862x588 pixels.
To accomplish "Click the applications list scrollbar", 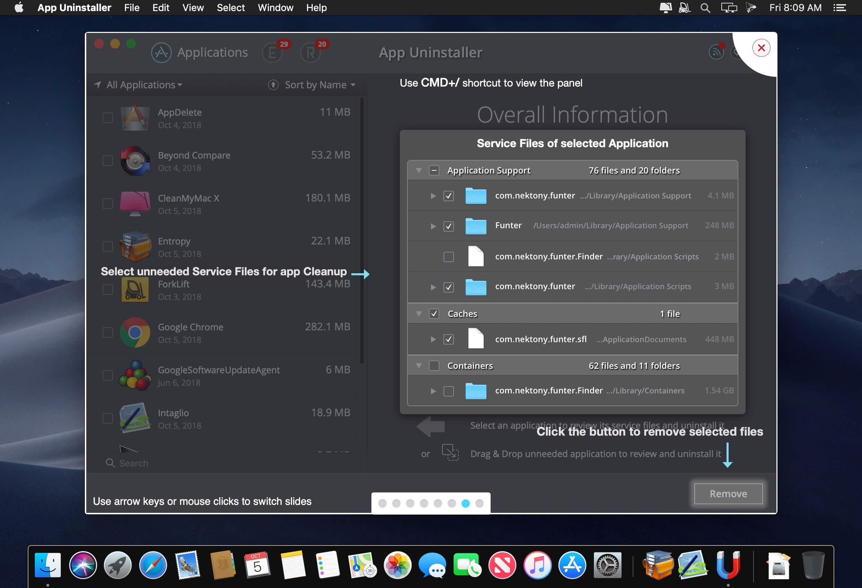I will pyautogui.click(x=362, y=230).
